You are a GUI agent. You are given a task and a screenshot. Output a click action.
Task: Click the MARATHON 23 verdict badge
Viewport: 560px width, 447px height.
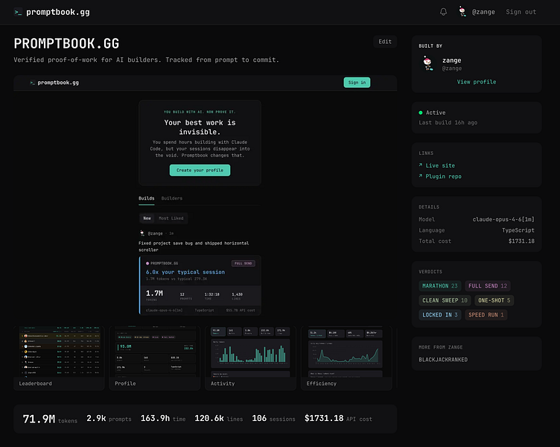click(439, 286)
